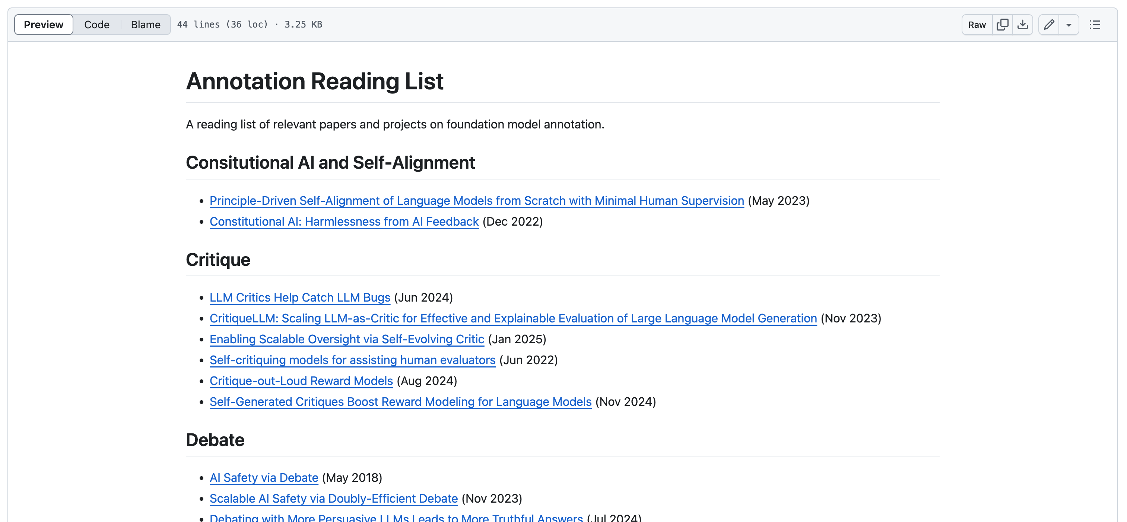The width and height of the screenshot is (1127, 522).
Task: Switch to the Blame tab
Action: coord(146,25)
